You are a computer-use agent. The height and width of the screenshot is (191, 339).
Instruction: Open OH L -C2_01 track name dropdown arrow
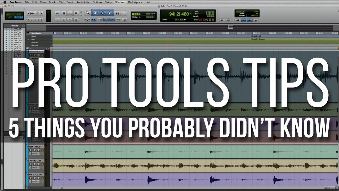coord(43,174)
